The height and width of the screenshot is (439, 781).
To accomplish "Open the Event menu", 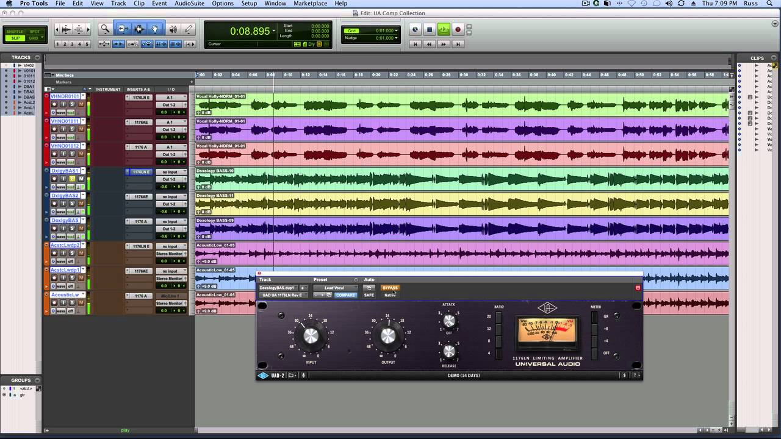I will pyautogui.click(x=160, y=4).
